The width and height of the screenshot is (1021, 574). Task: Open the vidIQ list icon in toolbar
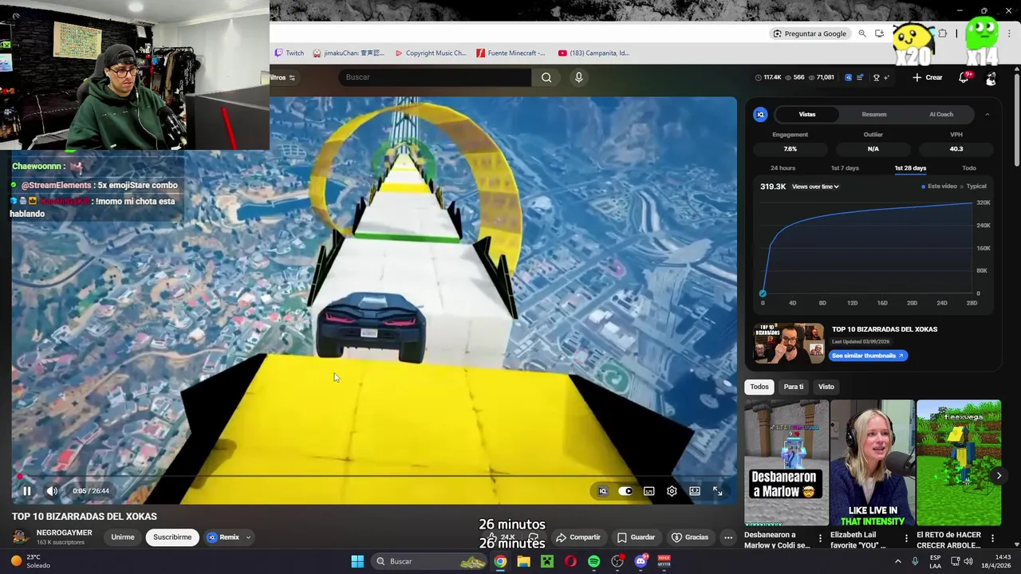coord(861,77)
